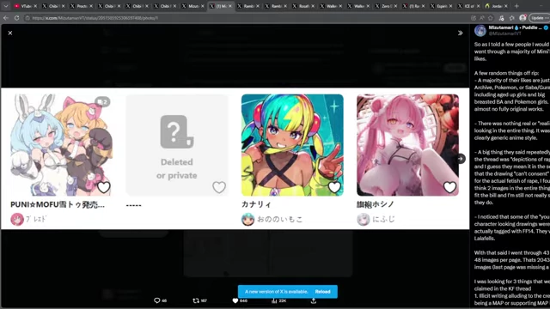Viewport: 550px width, 309px height.
Task: Open artist avatar next to おののいもこ
Action: coord(247,220)
